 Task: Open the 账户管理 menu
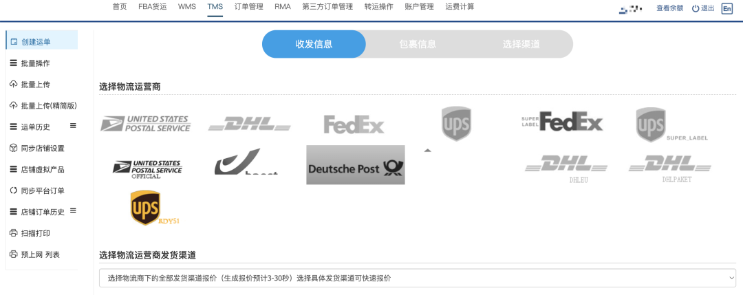(420, 7)
